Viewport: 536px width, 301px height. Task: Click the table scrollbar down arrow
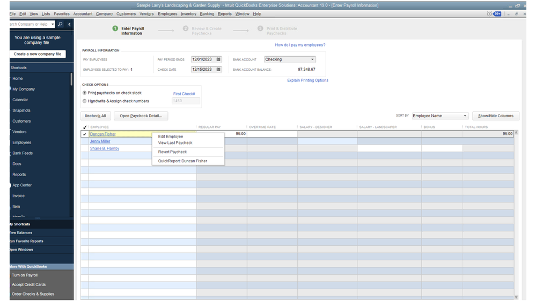click(516, 297)
